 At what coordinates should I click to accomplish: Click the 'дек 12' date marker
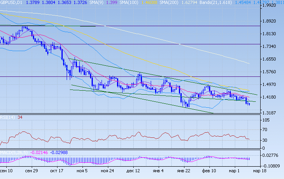pyautogui.click(x=133, y=171)
